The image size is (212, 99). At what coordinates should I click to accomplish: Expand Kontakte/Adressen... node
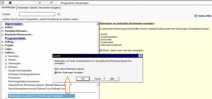point(3,31)
